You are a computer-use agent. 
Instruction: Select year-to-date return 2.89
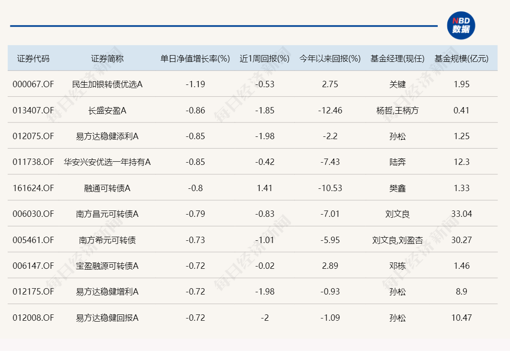click(330, 266)
